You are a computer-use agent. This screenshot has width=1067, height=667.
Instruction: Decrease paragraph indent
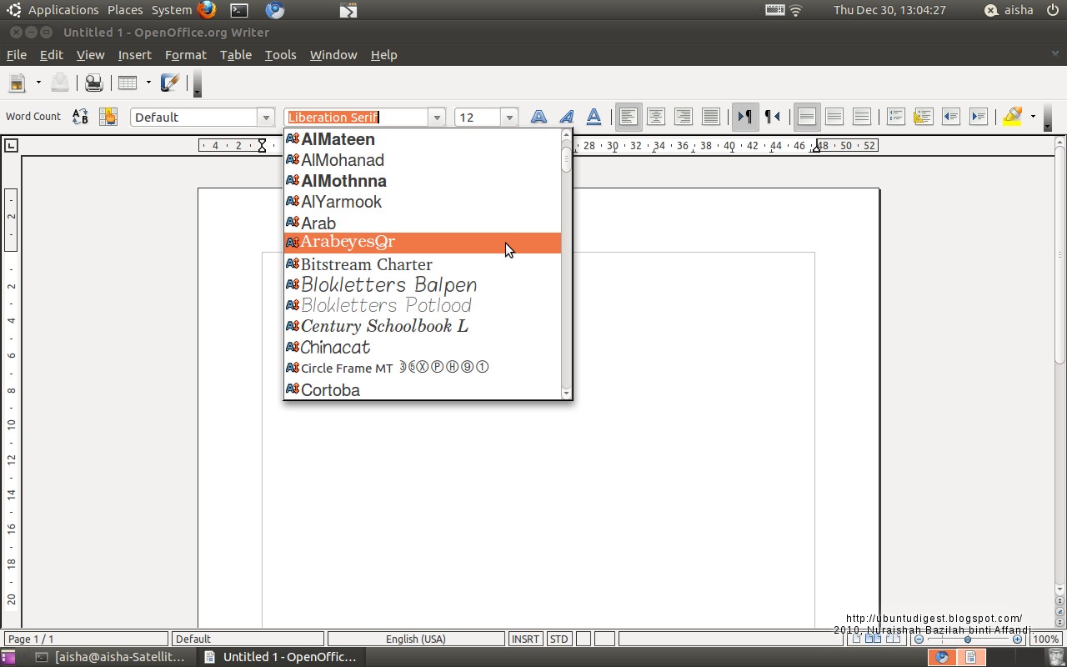coord(951,117)
